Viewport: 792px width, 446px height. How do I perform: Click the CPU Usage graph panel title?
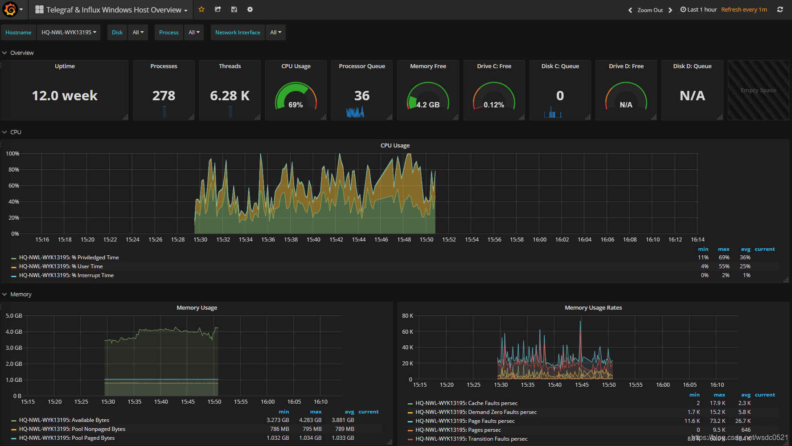(x=395, y=146)
